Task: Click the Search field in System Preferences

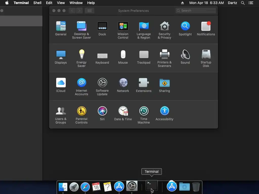Action: pos(196,11)
